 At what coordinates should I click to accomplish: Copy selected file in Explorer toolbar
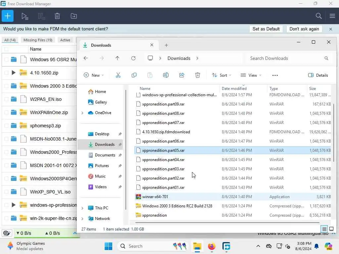pos(134,75)
